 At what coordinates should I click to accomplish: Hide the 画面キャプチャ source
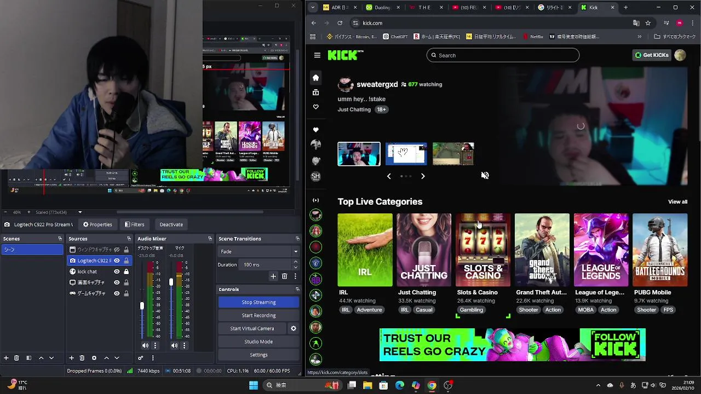[117, 282]
